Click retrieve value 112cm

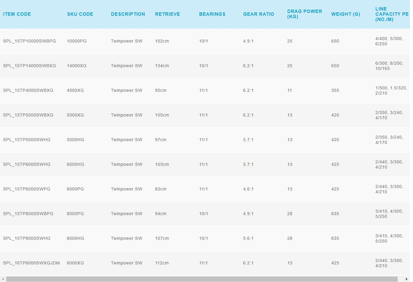click(x=162, y=263)
